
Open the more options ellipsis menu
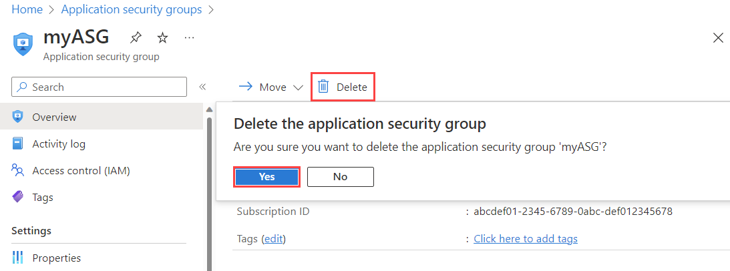[x=189, y=37]
